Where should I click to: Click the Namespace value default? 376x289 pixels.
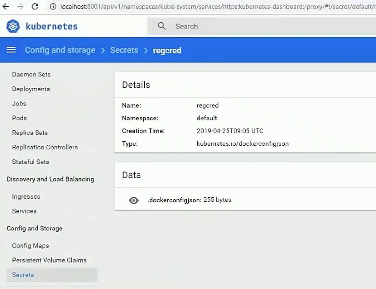(x=207, y=118)
